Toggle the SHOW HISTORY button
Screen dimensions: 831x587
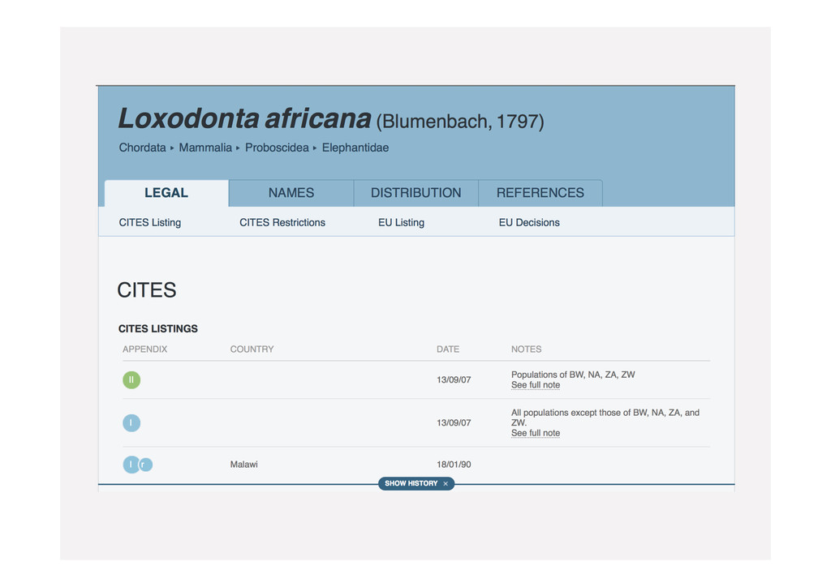(x=411, y=484)
